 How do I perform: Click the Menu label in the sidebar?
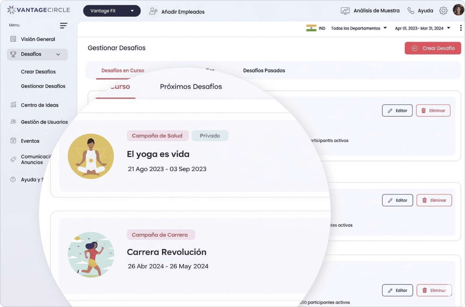point(14,25)
